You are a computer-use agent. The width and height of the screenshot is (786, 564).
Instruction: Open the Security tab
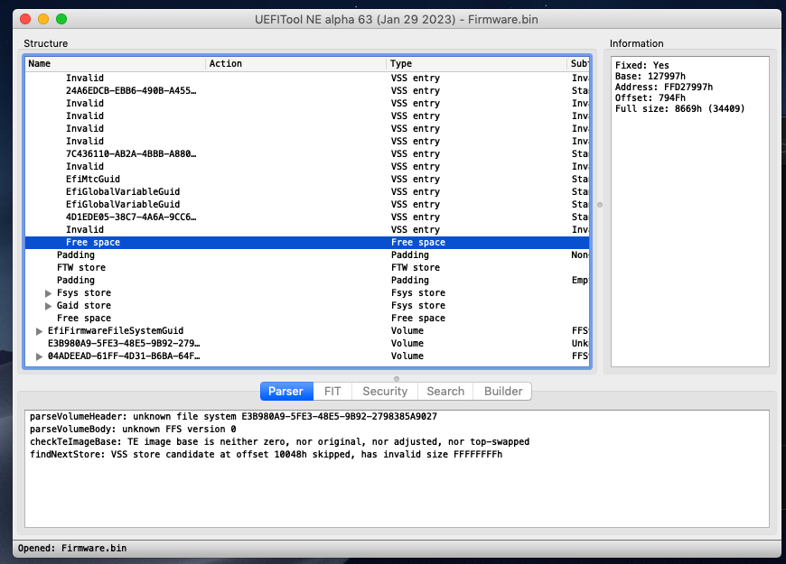click(x=385, y=391)
